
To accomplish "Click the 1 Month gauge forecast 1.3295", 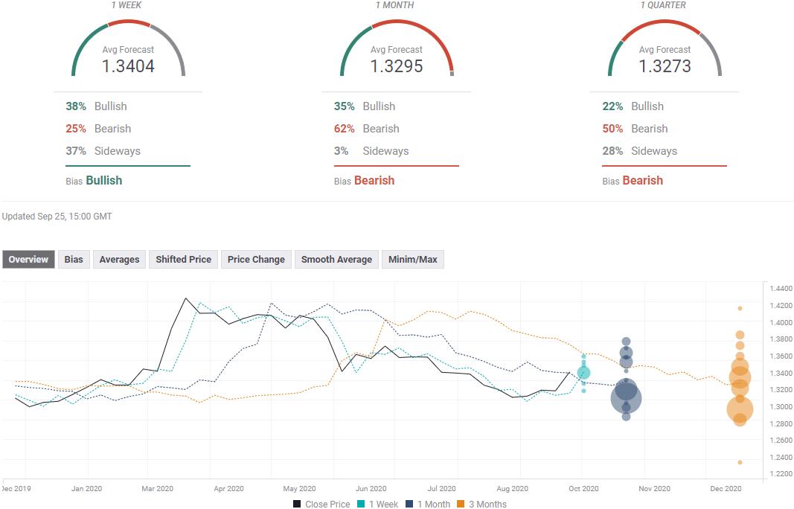I will [397, 65].
